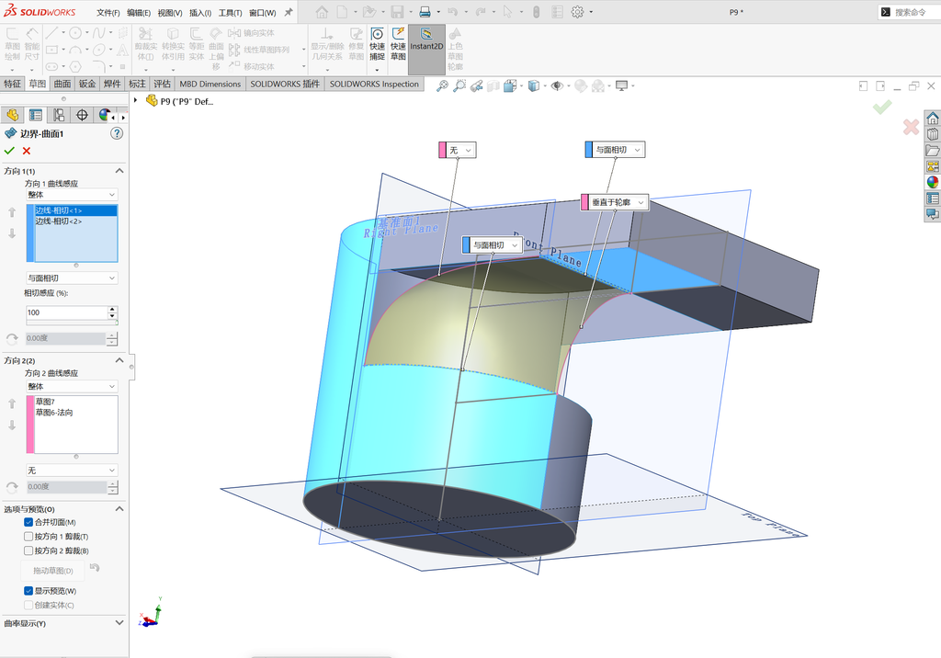Increase tangent influence with spinner up arrow

(x=112, y=309)
